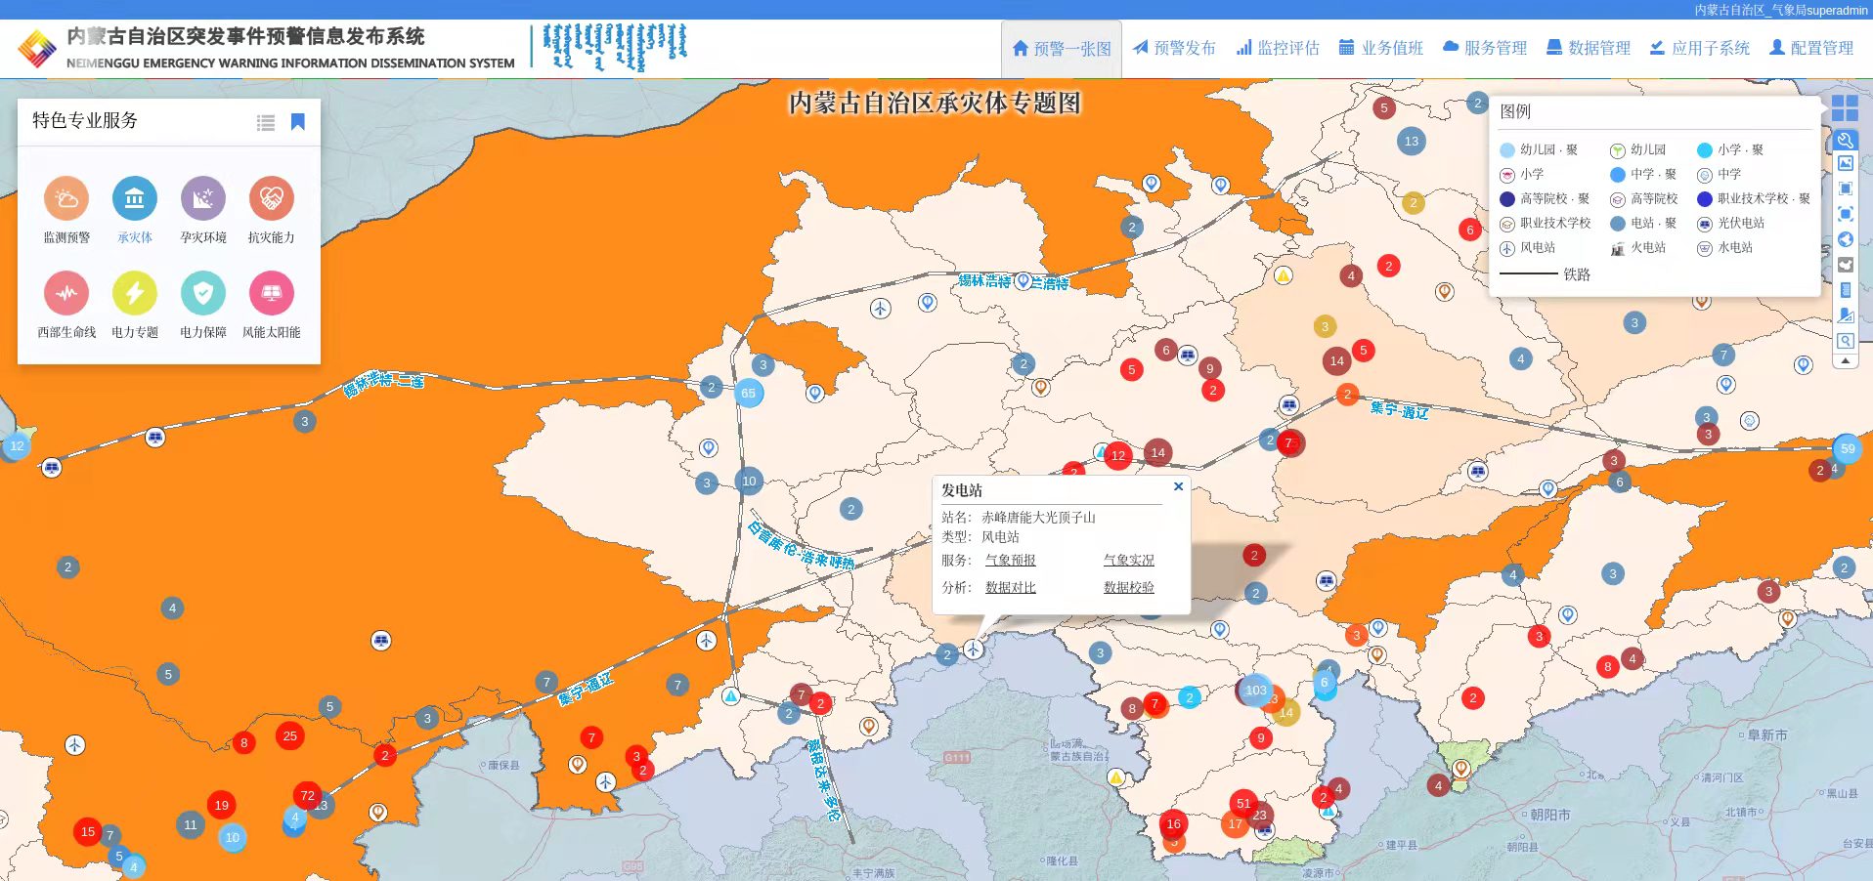Click the orange cluster marker labeled 17
The image size is (1873, 881).
click(x=1235, y=824)
